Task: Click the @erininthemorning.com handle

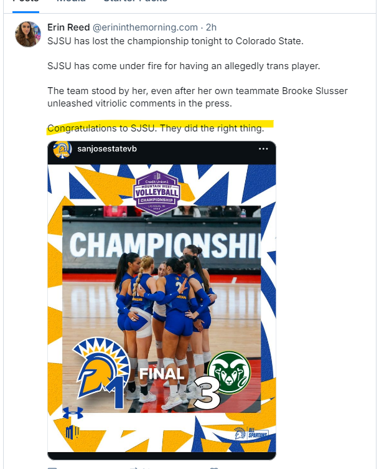Action: click(145, 27)
